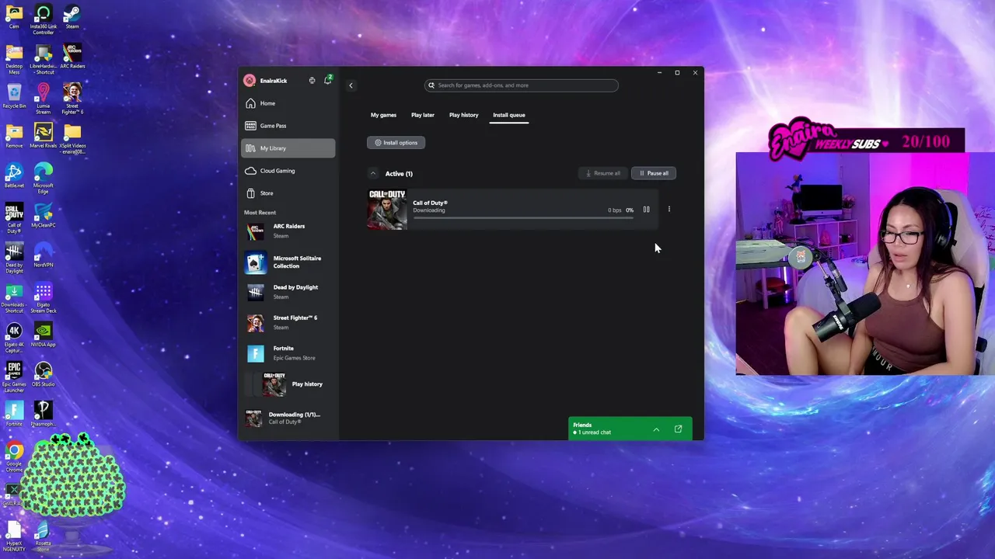The image size is (995, 559).
Task: Open Play history entry in sidebar
Action: pyautogui.click(x=288, y=384)
